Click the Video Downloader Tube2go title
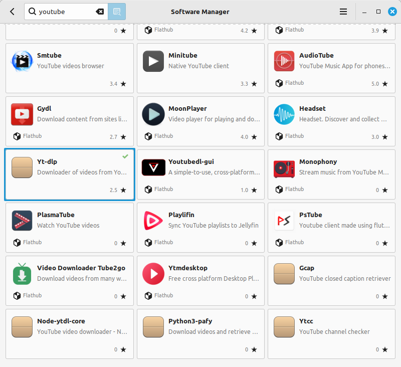The image size is (401, 367). click(x=81, y=268)
